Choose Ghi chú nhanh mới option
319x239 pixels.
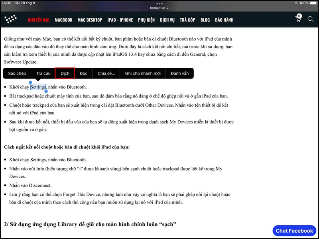[143, 73]
